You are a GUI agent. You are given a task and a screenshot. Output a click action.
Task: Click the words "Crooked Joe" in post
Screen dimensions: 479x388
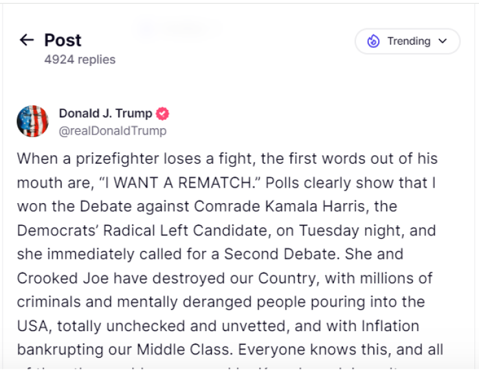click(x=56, y=278)
